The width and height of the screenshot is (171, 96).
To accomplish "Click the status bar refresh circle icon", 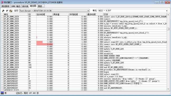I will pyautogui.click(x=6, y=93).
